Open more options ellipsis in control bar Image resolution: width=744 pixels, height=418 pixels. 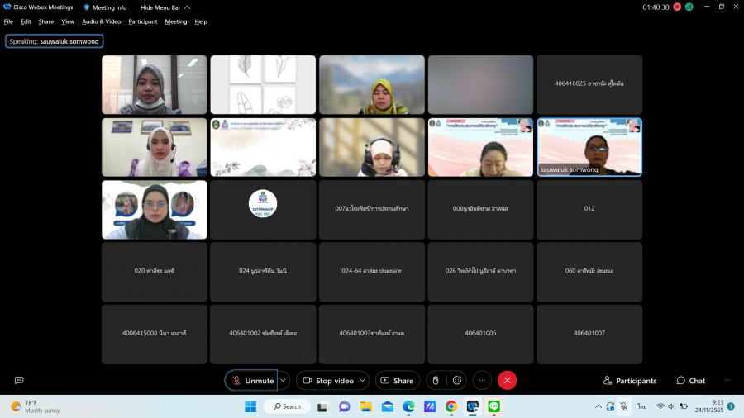483,380
